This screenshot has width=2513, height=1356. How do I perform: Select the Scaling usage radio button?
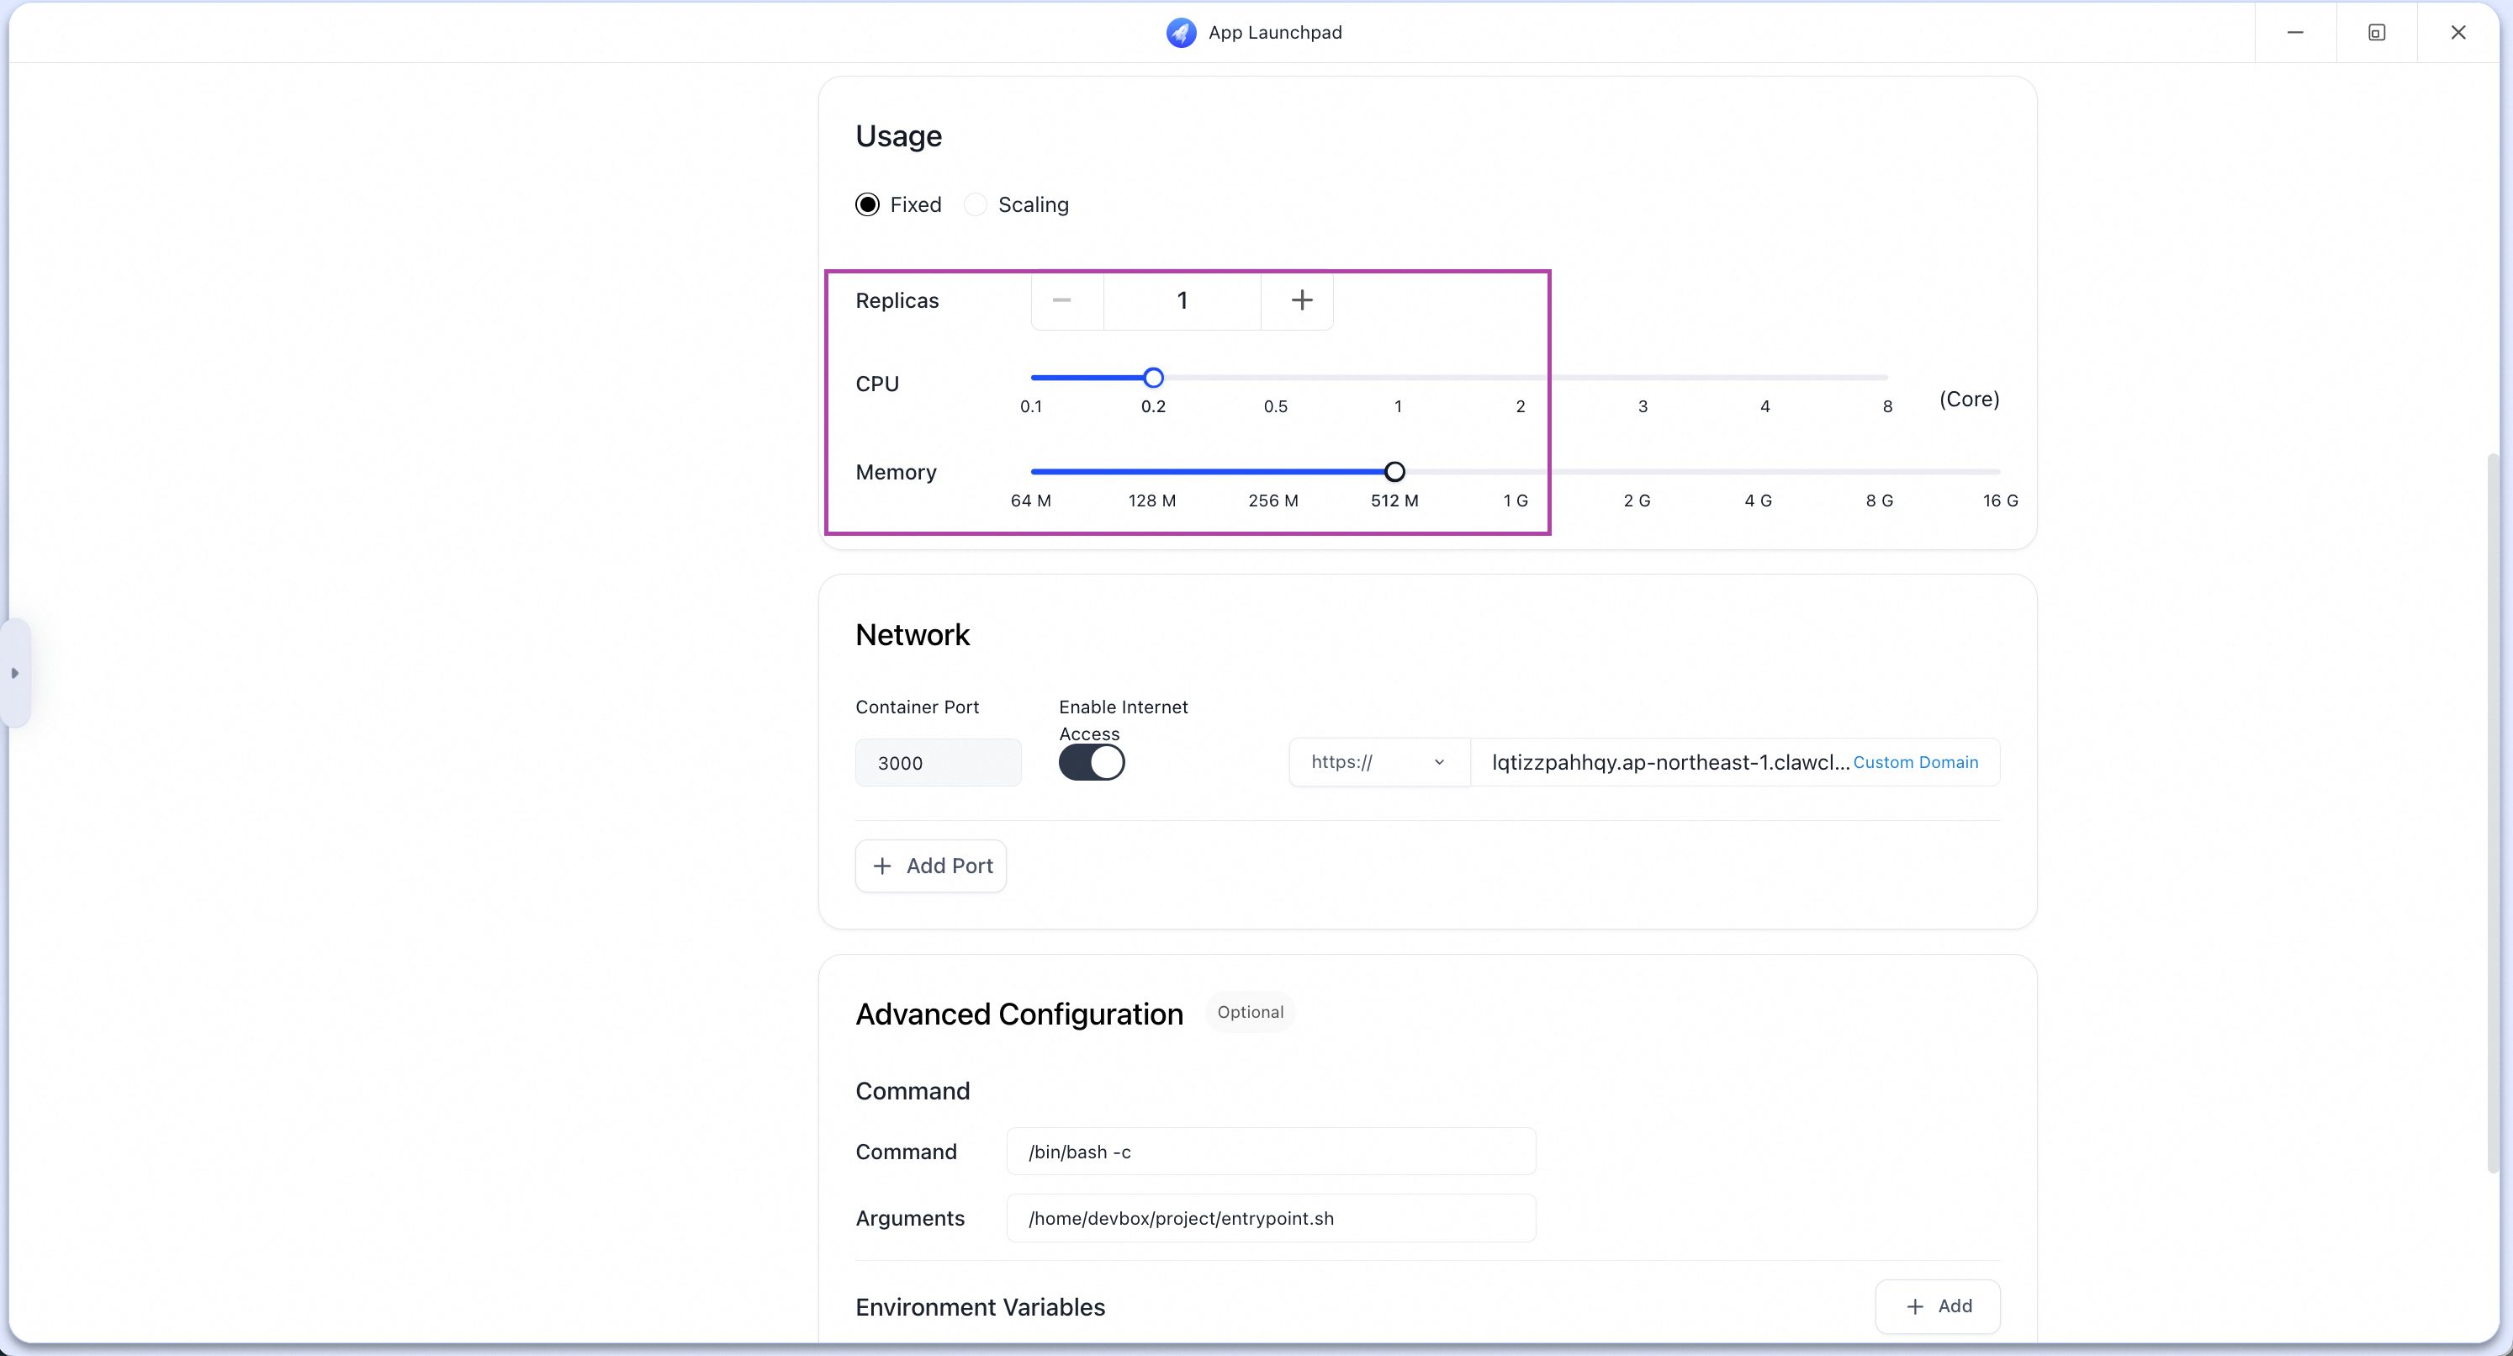[975, 205]
